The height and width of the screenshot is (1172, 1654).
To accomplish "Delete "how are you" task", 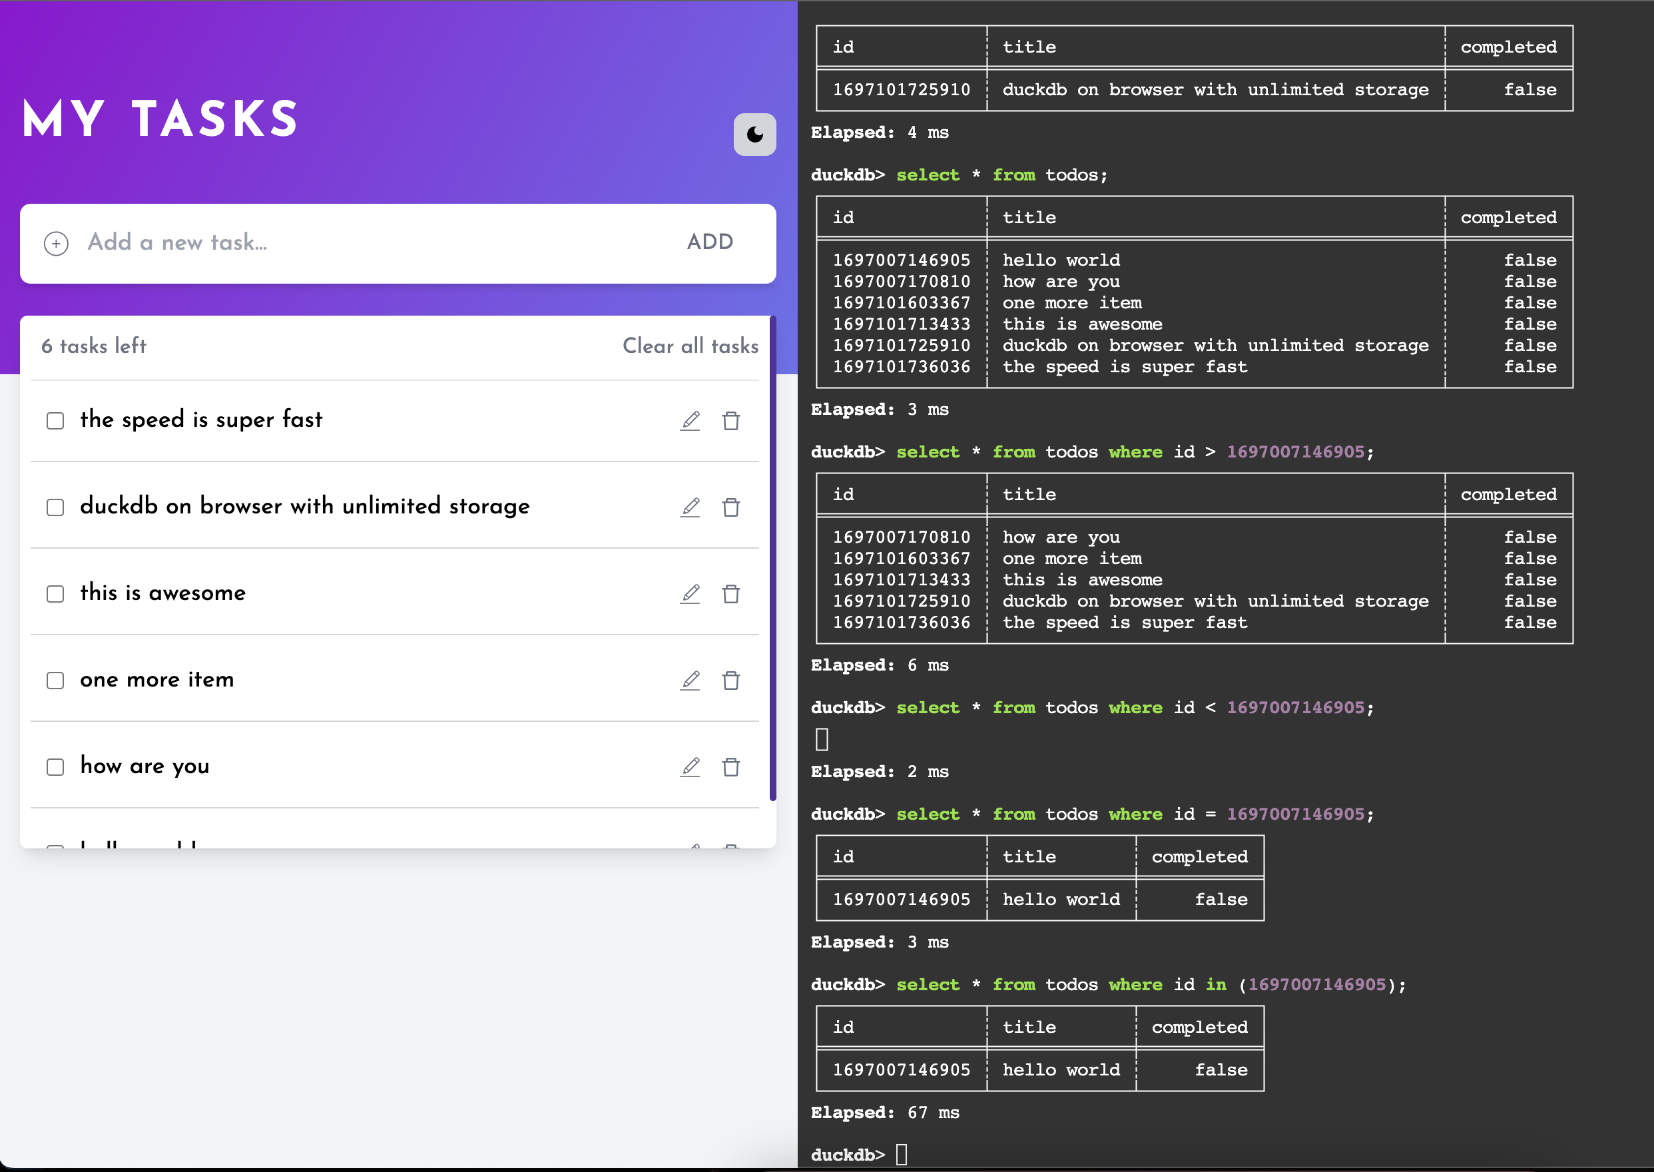I will coord(731,766).
